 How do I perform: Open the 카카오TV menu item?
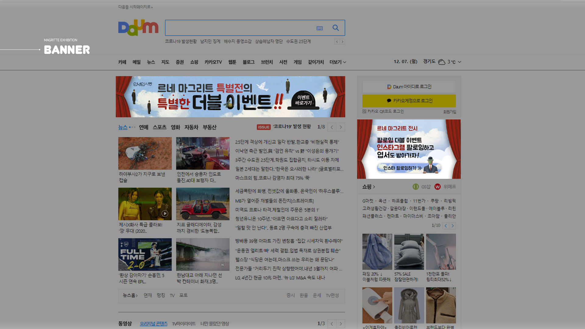click(213, 62)
